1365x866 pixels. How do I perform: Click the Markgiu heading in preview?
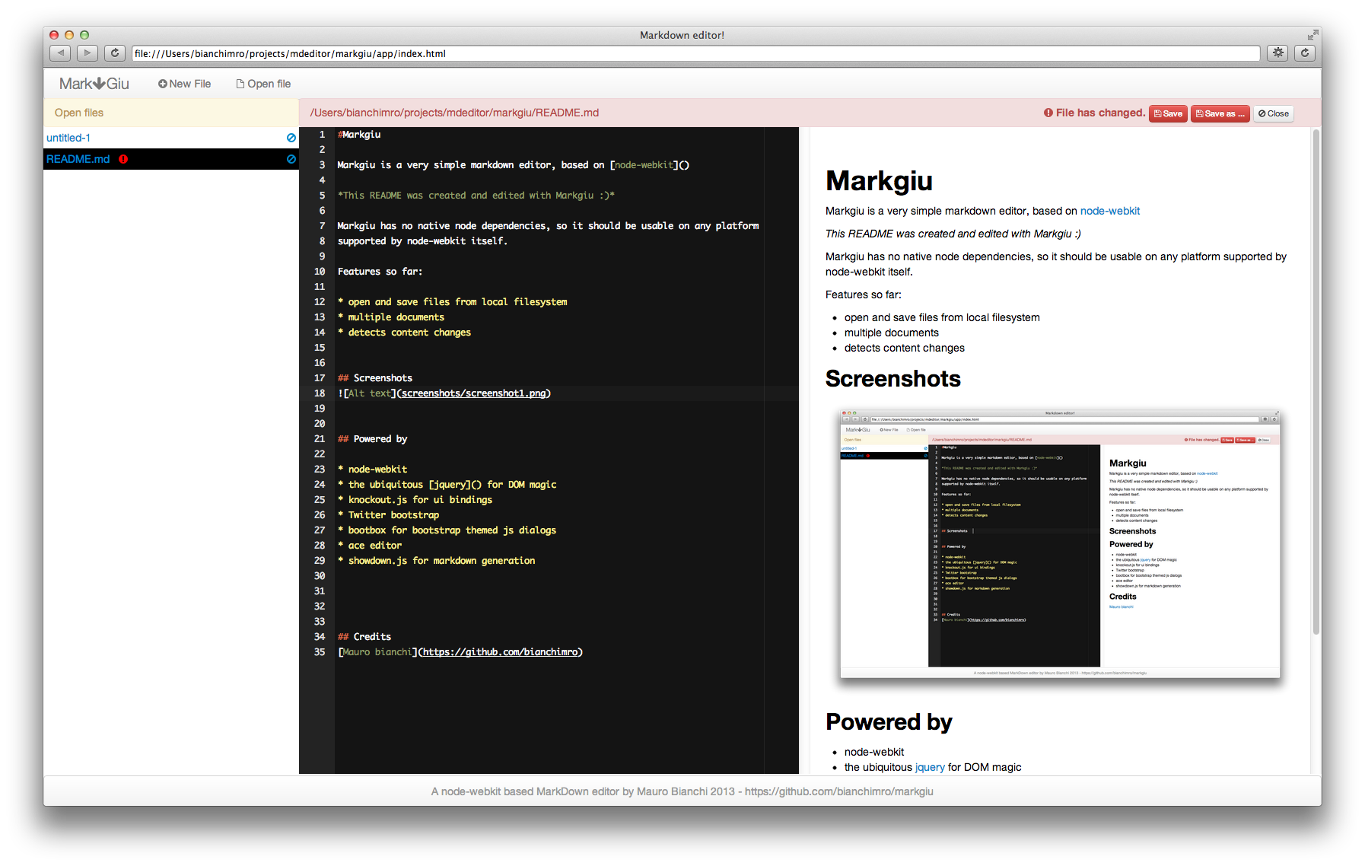click(879, 181)
